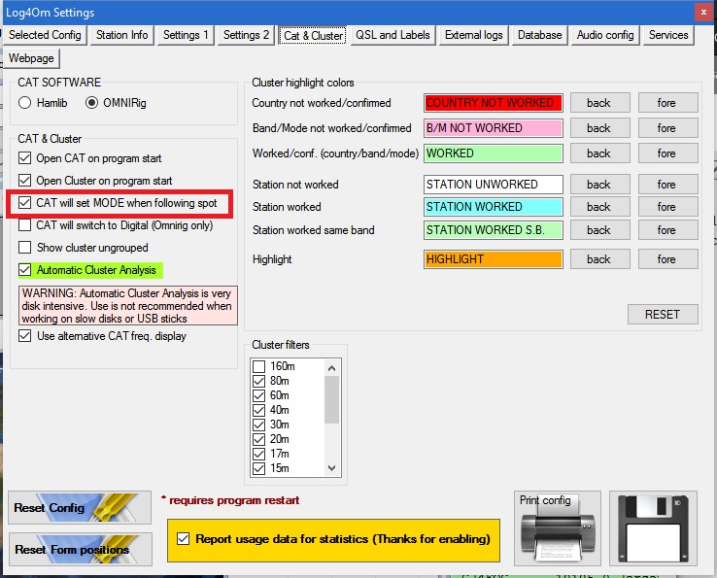The height and width of the screenshot is (578, 717).
Task: Uncheck the 30m cluster filter
Action: 258,425
